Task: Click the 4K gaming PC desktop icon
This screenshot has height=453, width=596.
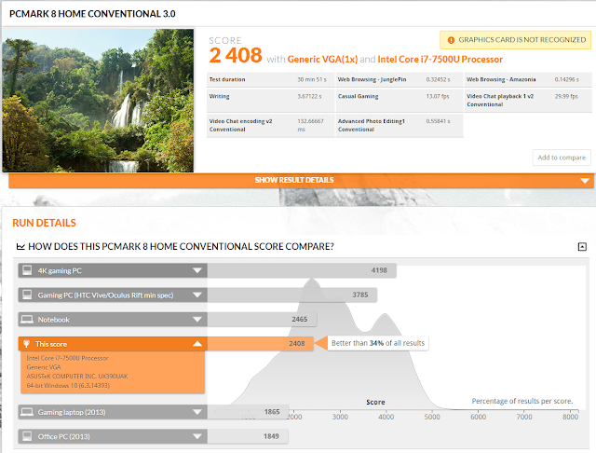Action: 27,270
